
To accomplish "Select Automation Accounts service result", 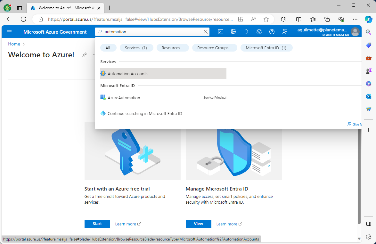I will (127, 74).
